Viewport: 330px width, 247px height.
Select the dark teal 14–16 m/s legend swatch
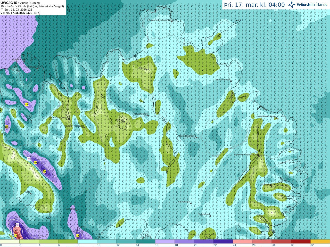click(145, 242)
